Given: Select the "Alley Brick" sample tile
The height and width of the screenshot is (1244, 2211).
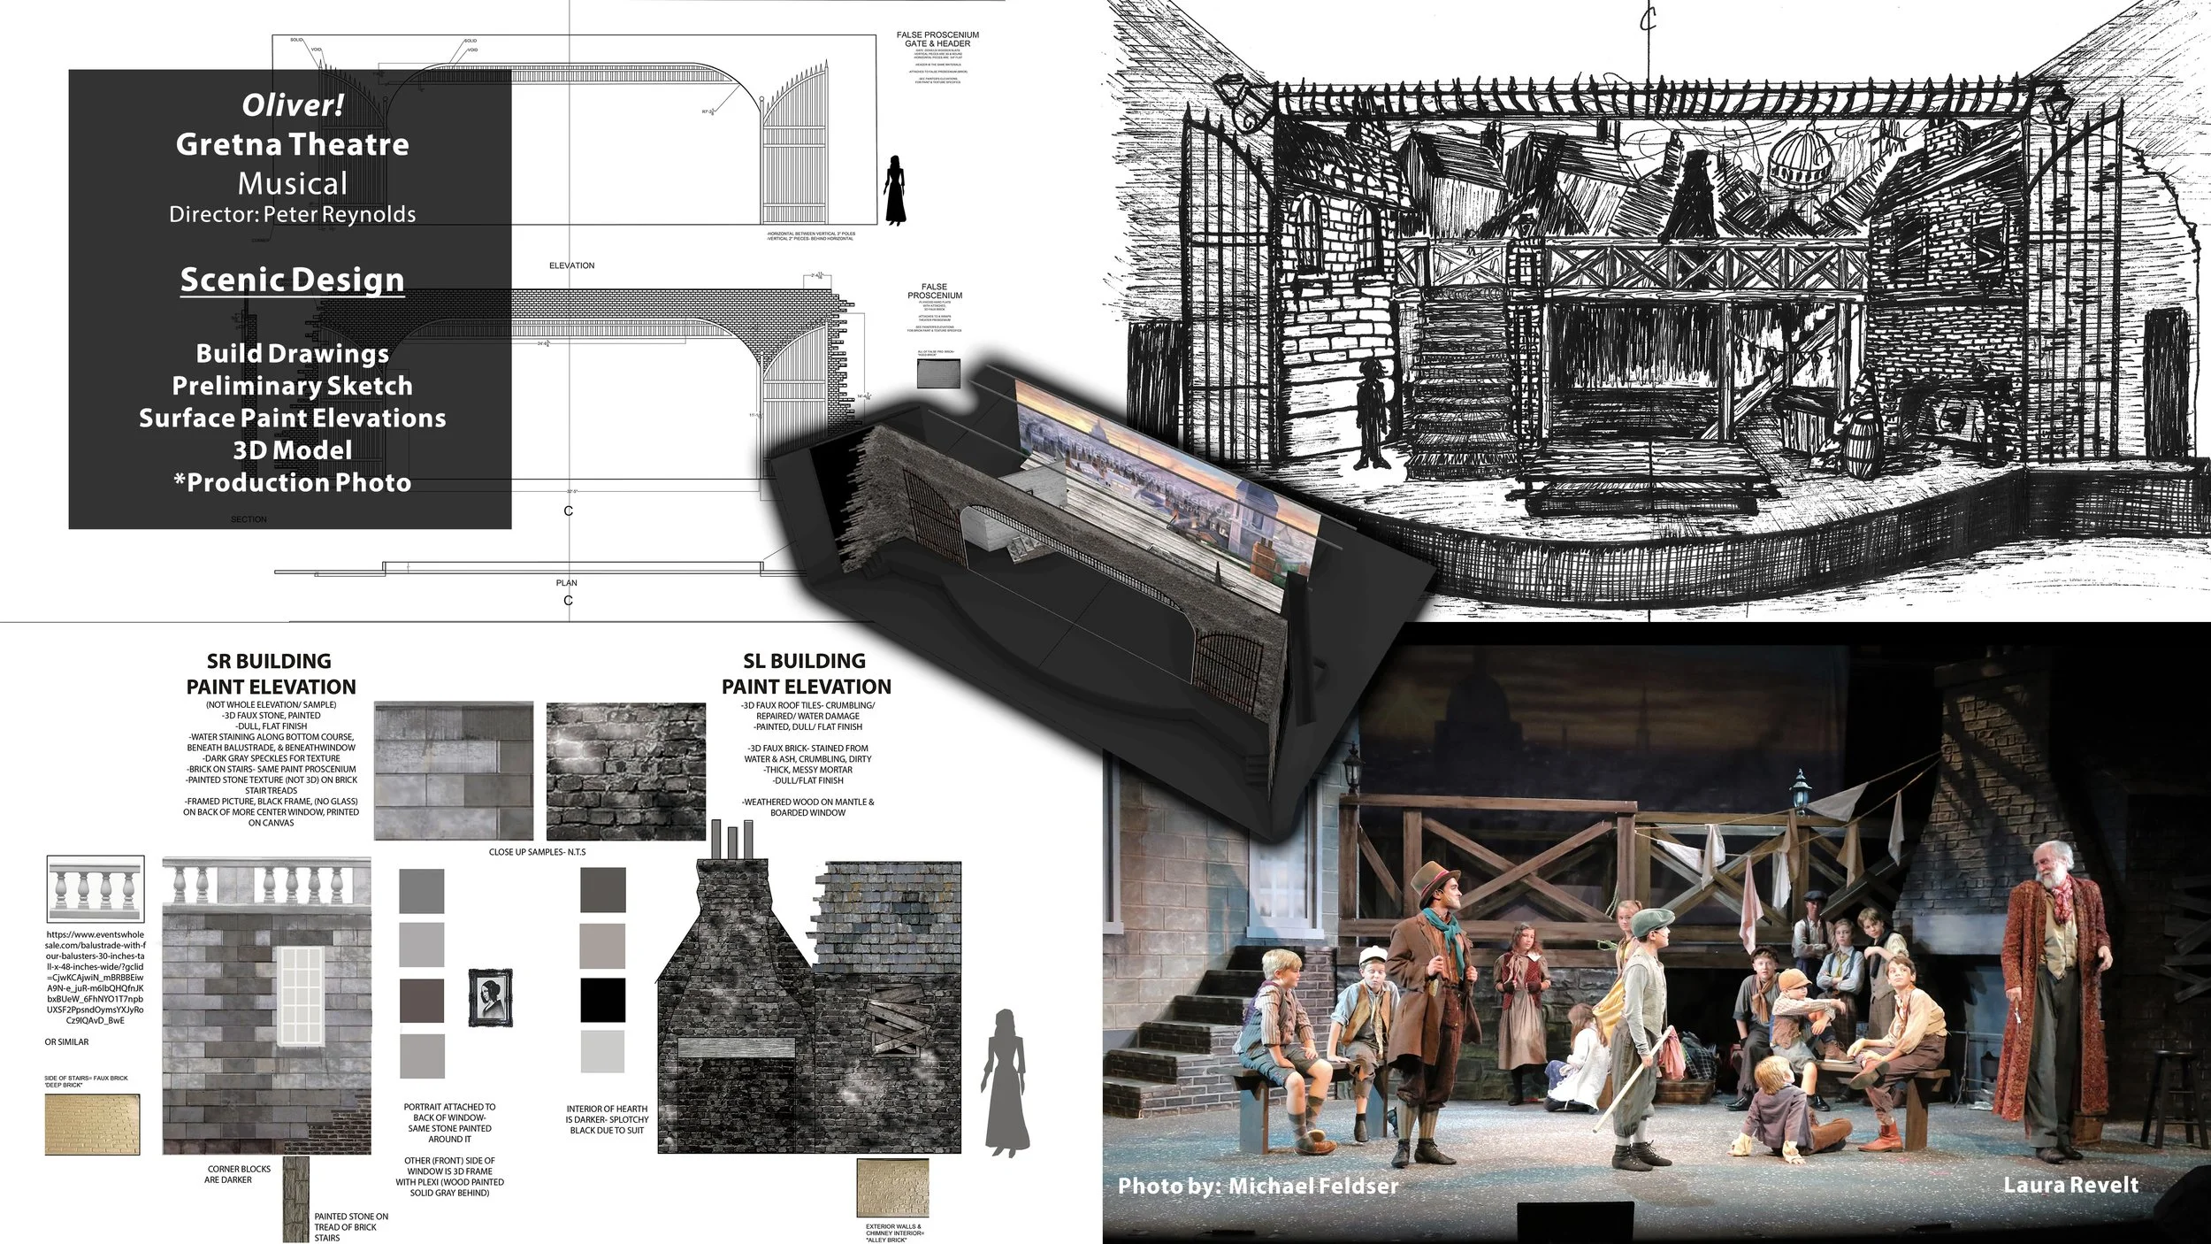Looking at the screenshot, I should pyautogui.click(x=893, y=1188).
